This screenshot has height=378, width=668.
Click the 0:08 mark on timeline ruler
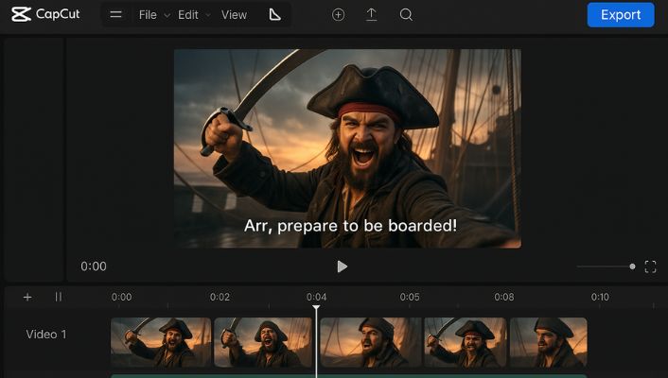pyautogui.click(x=504, y=297)
